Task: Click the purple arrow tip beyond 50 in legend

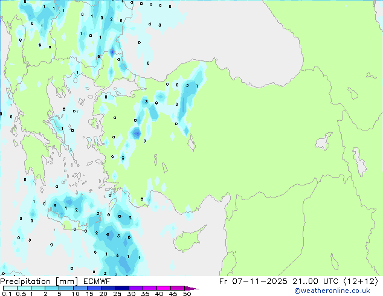Action: click(x=191, y=288)
